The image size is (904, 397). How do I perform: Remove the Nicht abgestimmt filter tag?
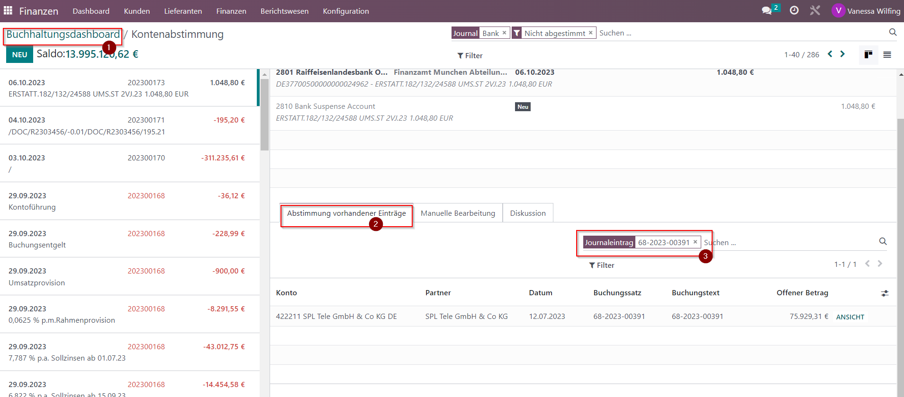[x=590, y=33]
